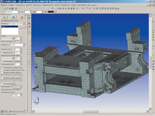Click the New document icon in the toolbar

coord(2,8)
